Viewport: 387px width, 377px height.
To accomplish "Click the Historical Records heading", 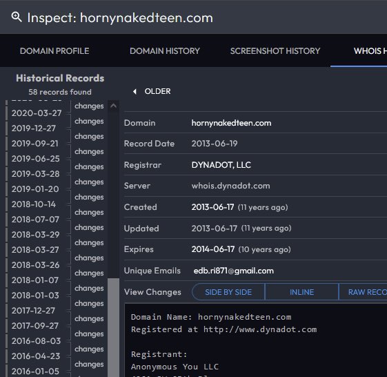I will [60, 78].
